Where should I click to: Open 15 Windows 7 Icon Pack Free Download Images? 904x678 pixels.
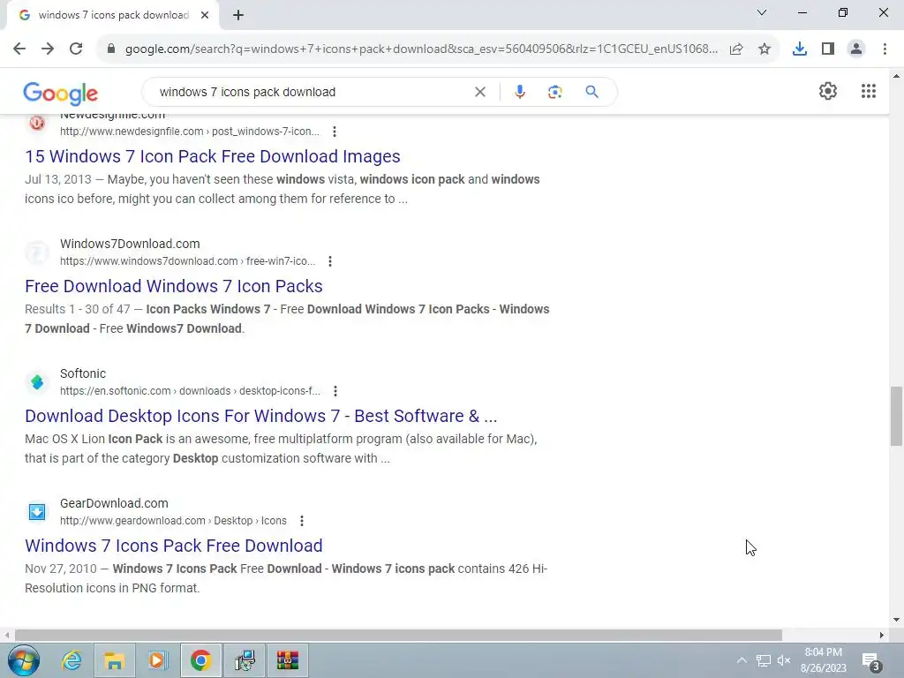coord(213,156)
